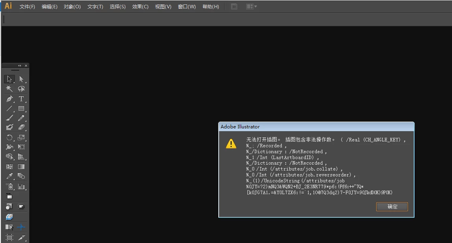Select the Rotate tool
This screenshot has height=243, width=452.
(x=9, y=137)
